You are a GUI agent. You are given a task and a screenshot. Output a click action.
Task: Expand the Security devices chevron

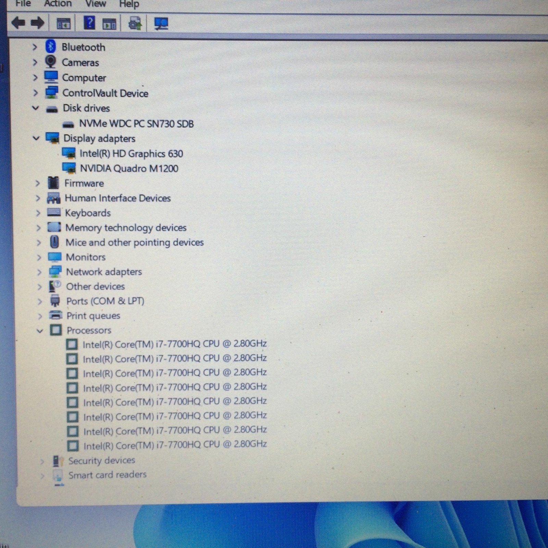tap(42, 462)
